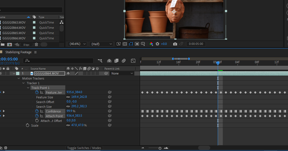The height and width of the screenshot is (151, 288).
Task: Open the Stabilizing Footage panel menu
Action: pos(35,52)
